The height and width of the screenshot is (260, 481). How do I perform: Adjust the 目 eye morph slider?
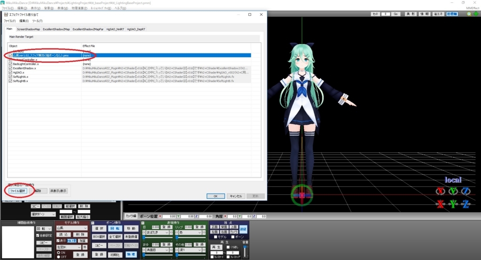[158, 238]
